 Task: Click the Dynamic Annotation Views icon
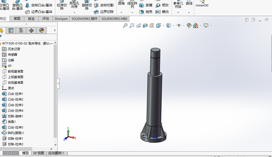[x=152, y=26]
